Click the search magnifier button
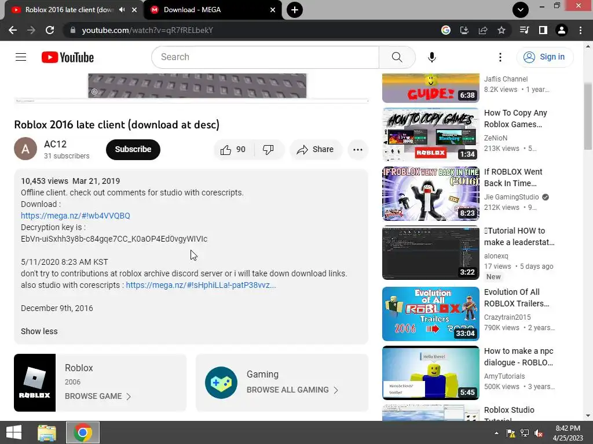593x444 pixels. [397, 57]
